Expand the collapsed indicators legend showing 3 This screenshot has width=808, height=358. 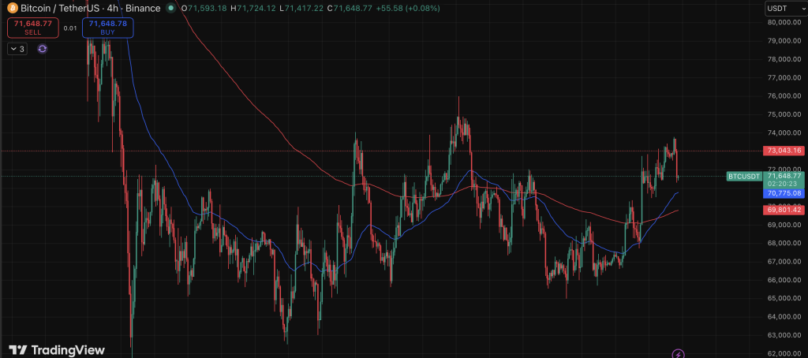[18, 49]
